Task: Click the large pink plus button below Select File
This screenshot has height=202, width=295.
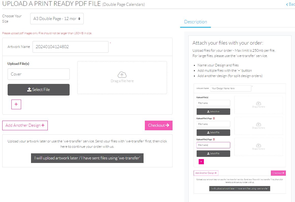Action: point(16,104)
